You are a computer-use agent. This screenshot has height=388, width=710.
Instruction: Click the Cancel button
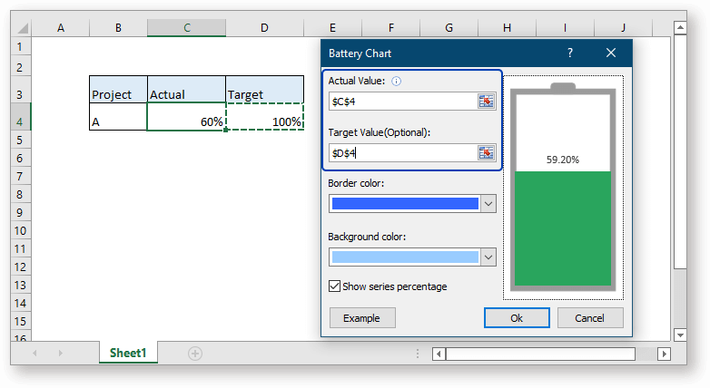tap(590, 318)
